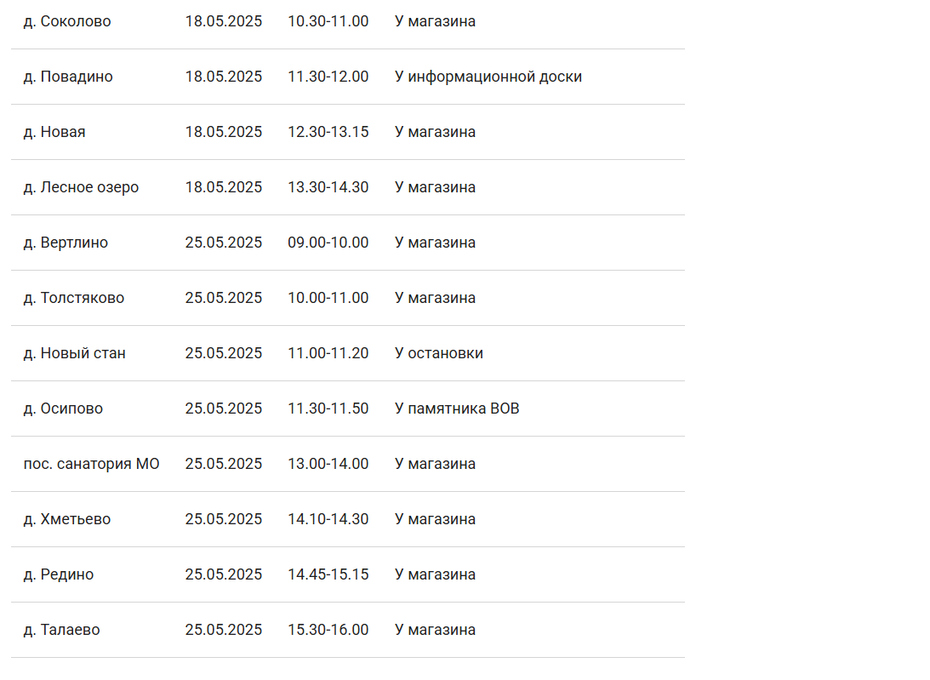Screen dimensions: 930x680
Task: Click the пос. санатория МО cell
Action: point(92,464)
